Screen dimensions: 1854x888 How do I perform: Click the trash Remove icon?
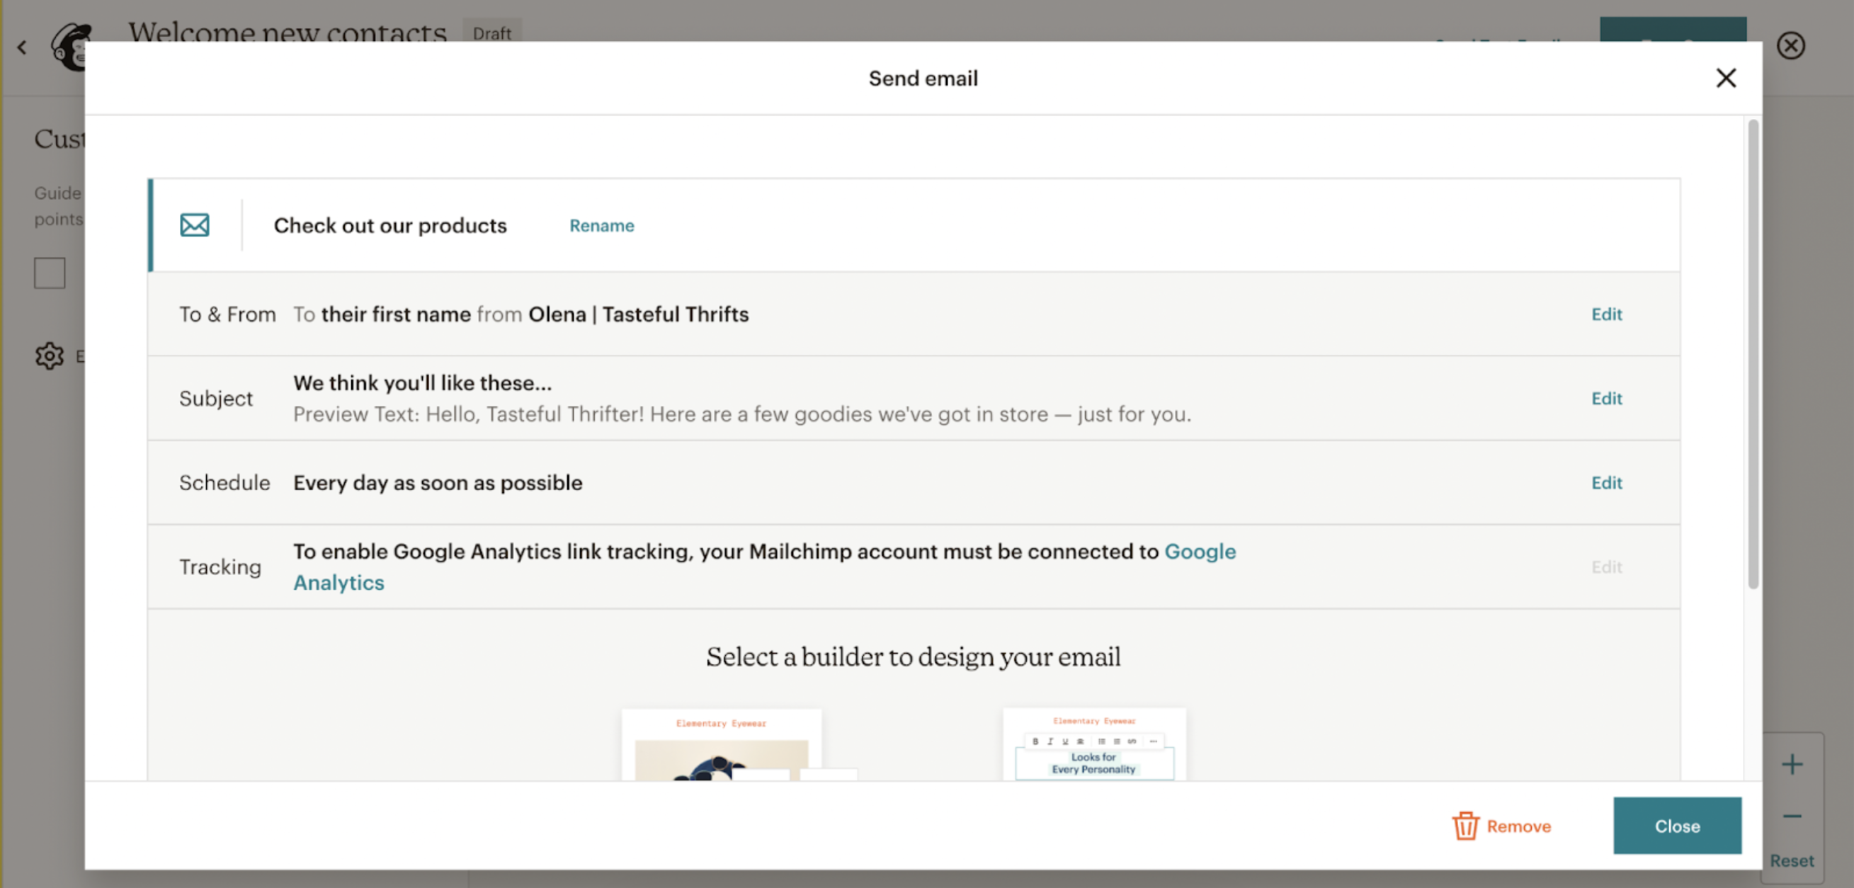tap(1465, 826)
